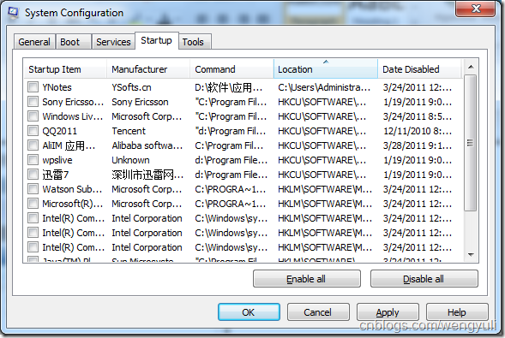
Task: Click the Location column header
Action: tap(326, 69)
